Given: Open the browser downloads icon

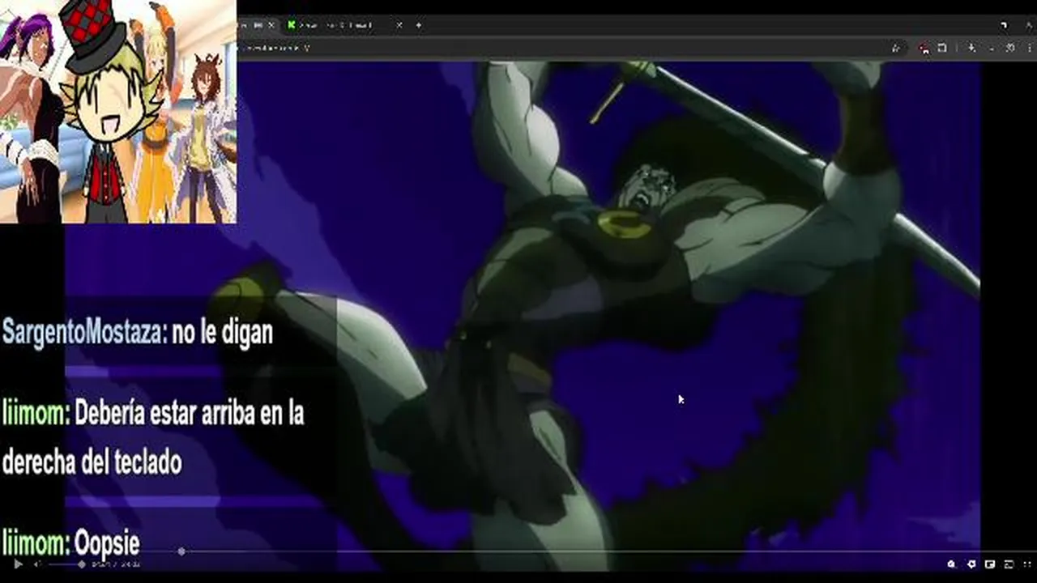Looking at the screenshot, I should 971,48.
